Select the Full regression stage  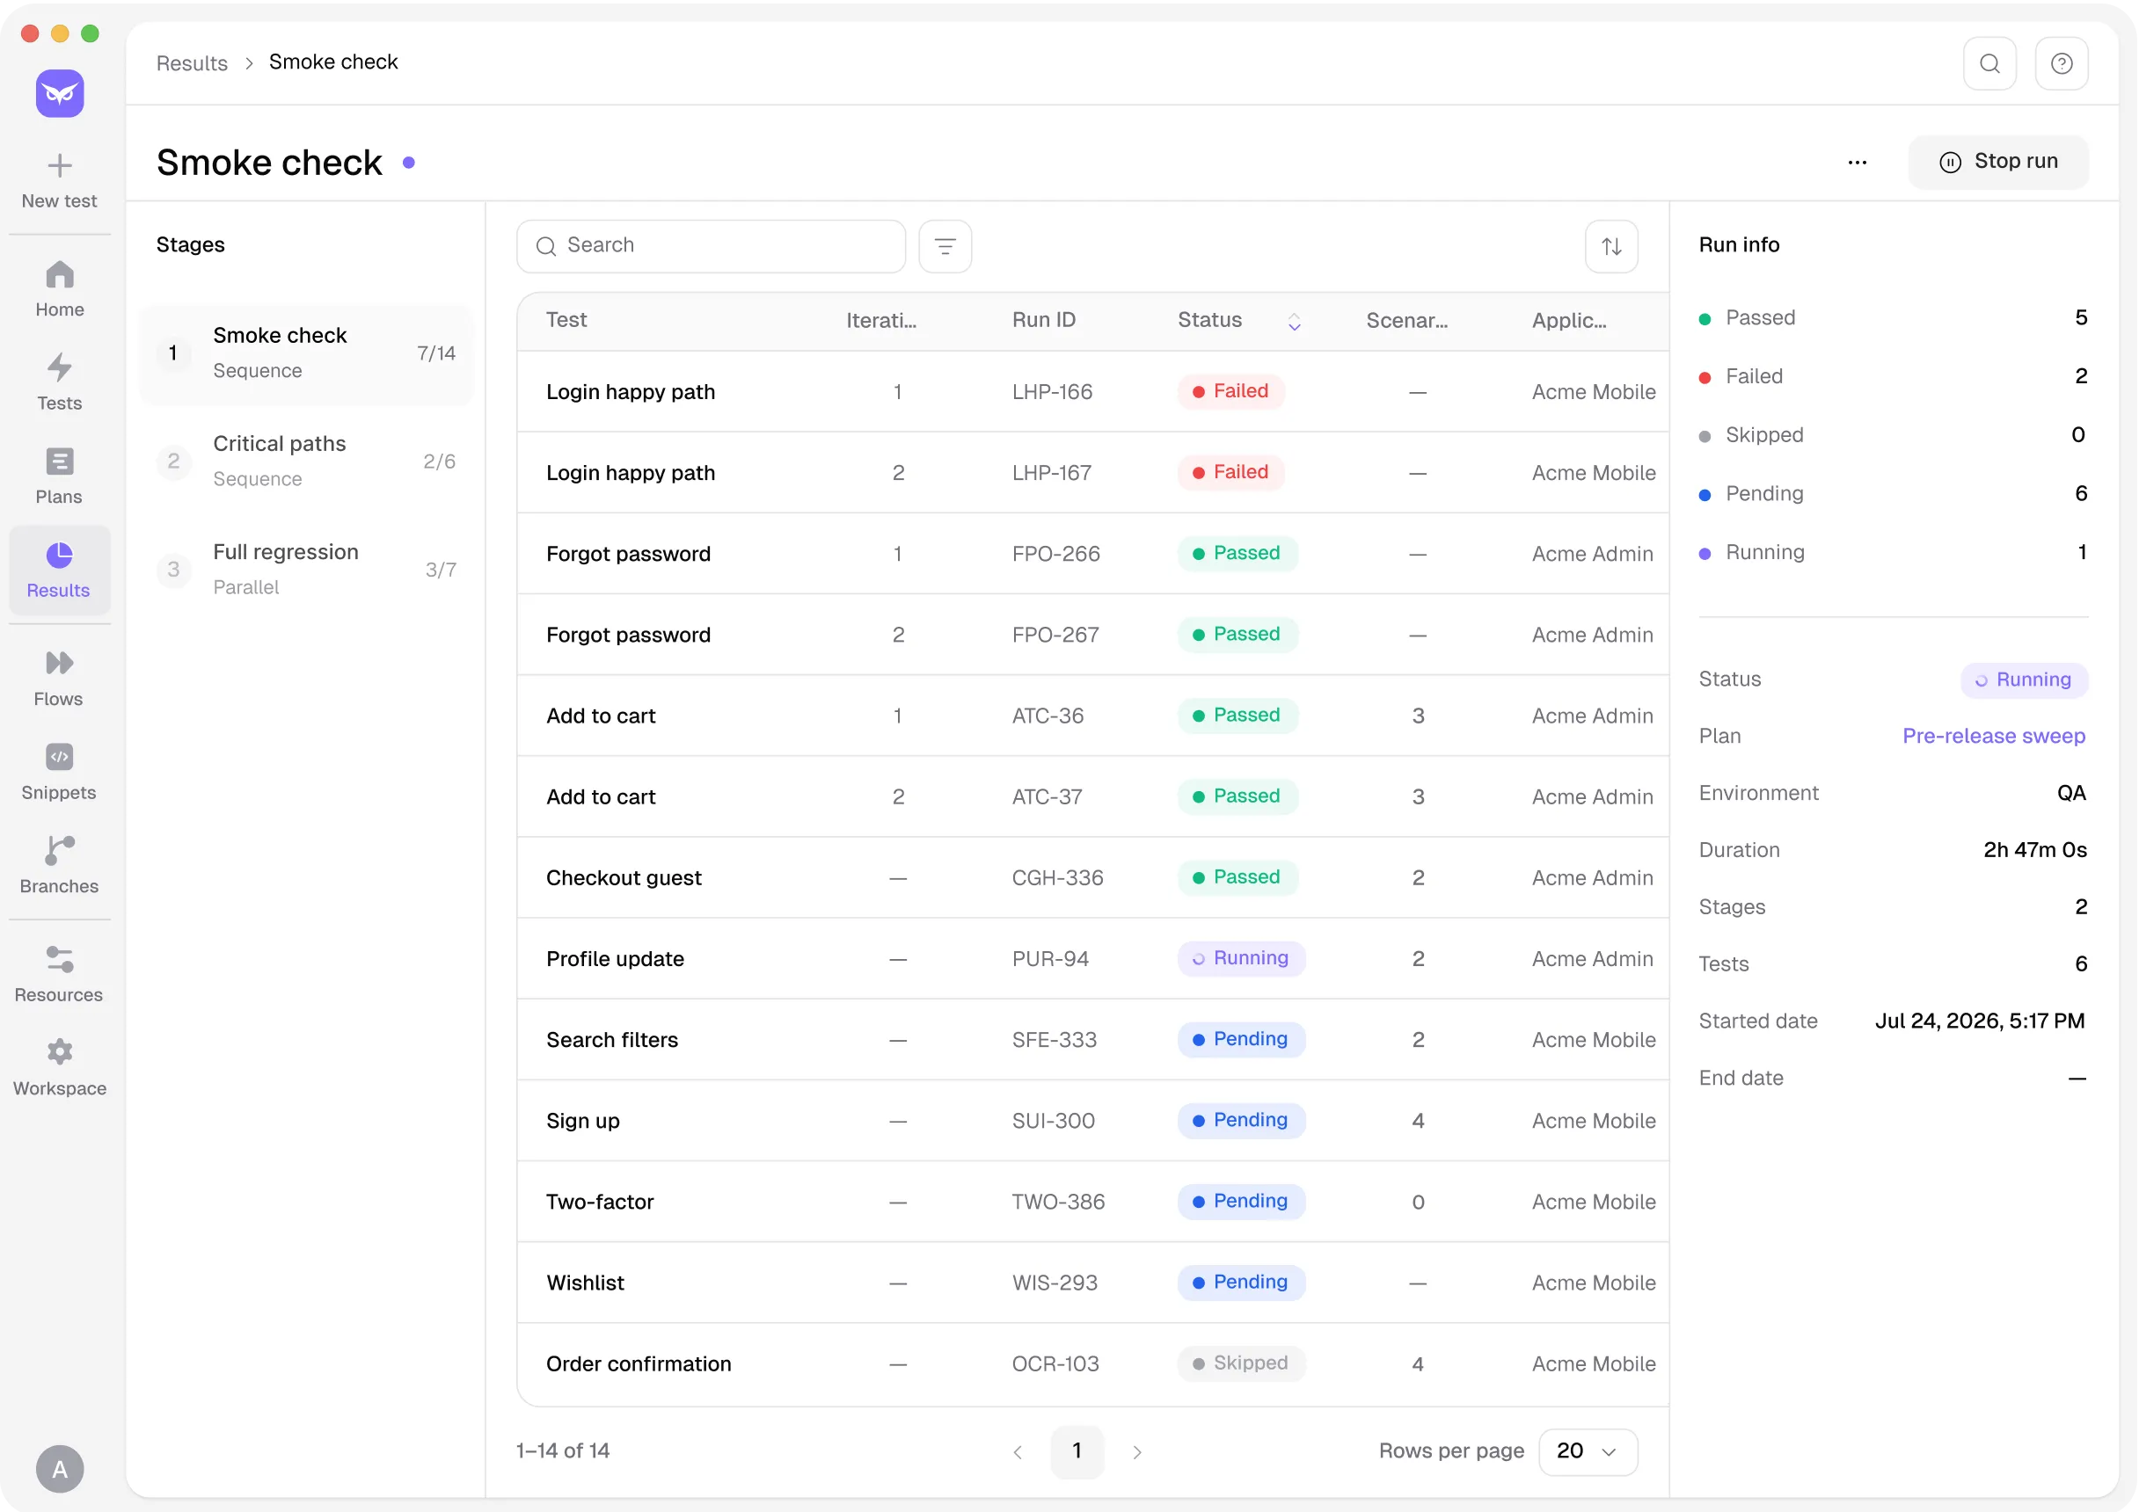pyautogui.click(x=306, y=570)
